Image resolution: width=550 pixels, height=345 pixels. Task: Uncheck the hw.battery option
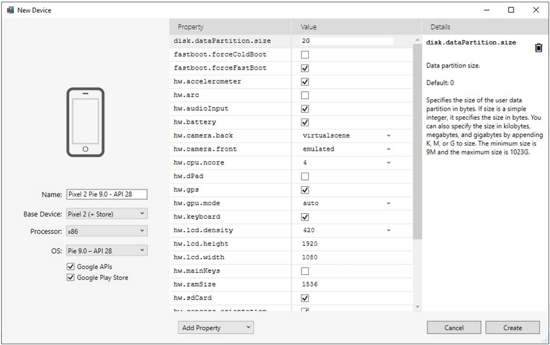305,122
